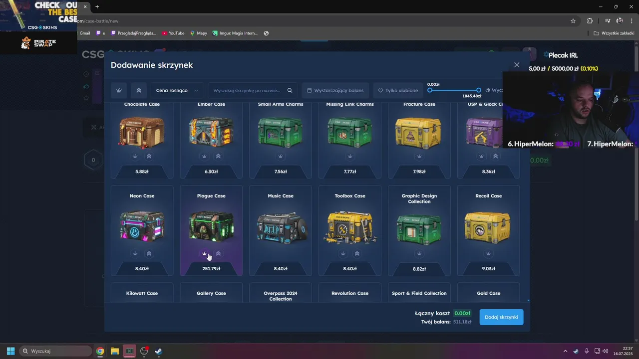Open a new browser tab
This screenshot has height=359, width=639.
coord(97,6)
